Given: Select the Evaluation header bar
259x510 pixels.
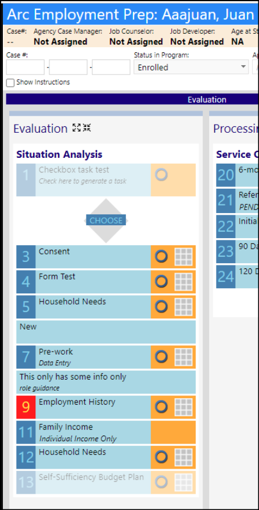Looking at the screenshot, I should click(x=132, y=99).
